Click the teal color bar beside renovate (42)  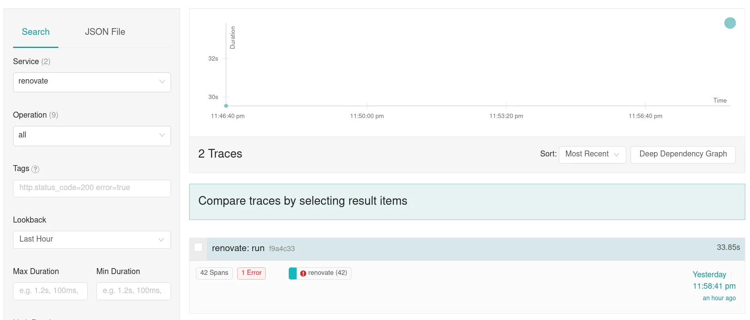click(293, 273)
